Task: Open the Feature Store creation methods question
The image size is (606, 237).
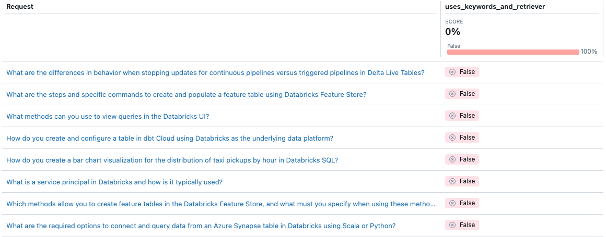Action: pyautogui.click(x=220, y=204)
